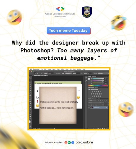Screen dimensions: 136x149
Task: Open the Normal blend mode dropdown
Action: coord(94,103)
